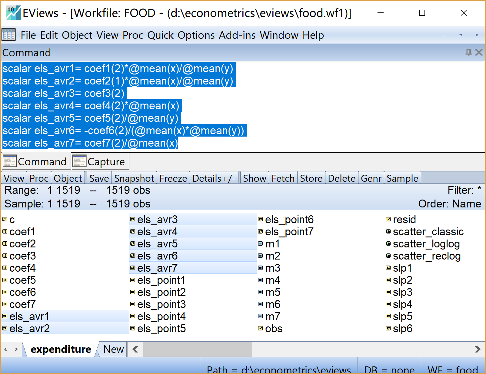Pin the Command window with pushpin icon
486x374 pixels.
[468, 53]
